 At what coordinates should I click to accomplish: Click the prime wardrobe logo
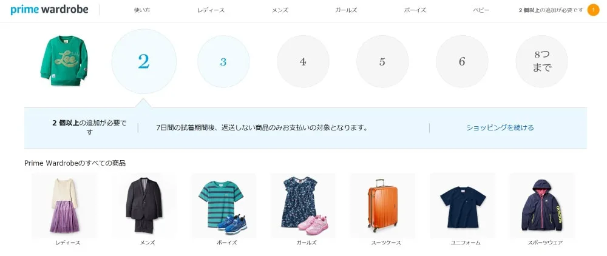[x=49, y=10]
